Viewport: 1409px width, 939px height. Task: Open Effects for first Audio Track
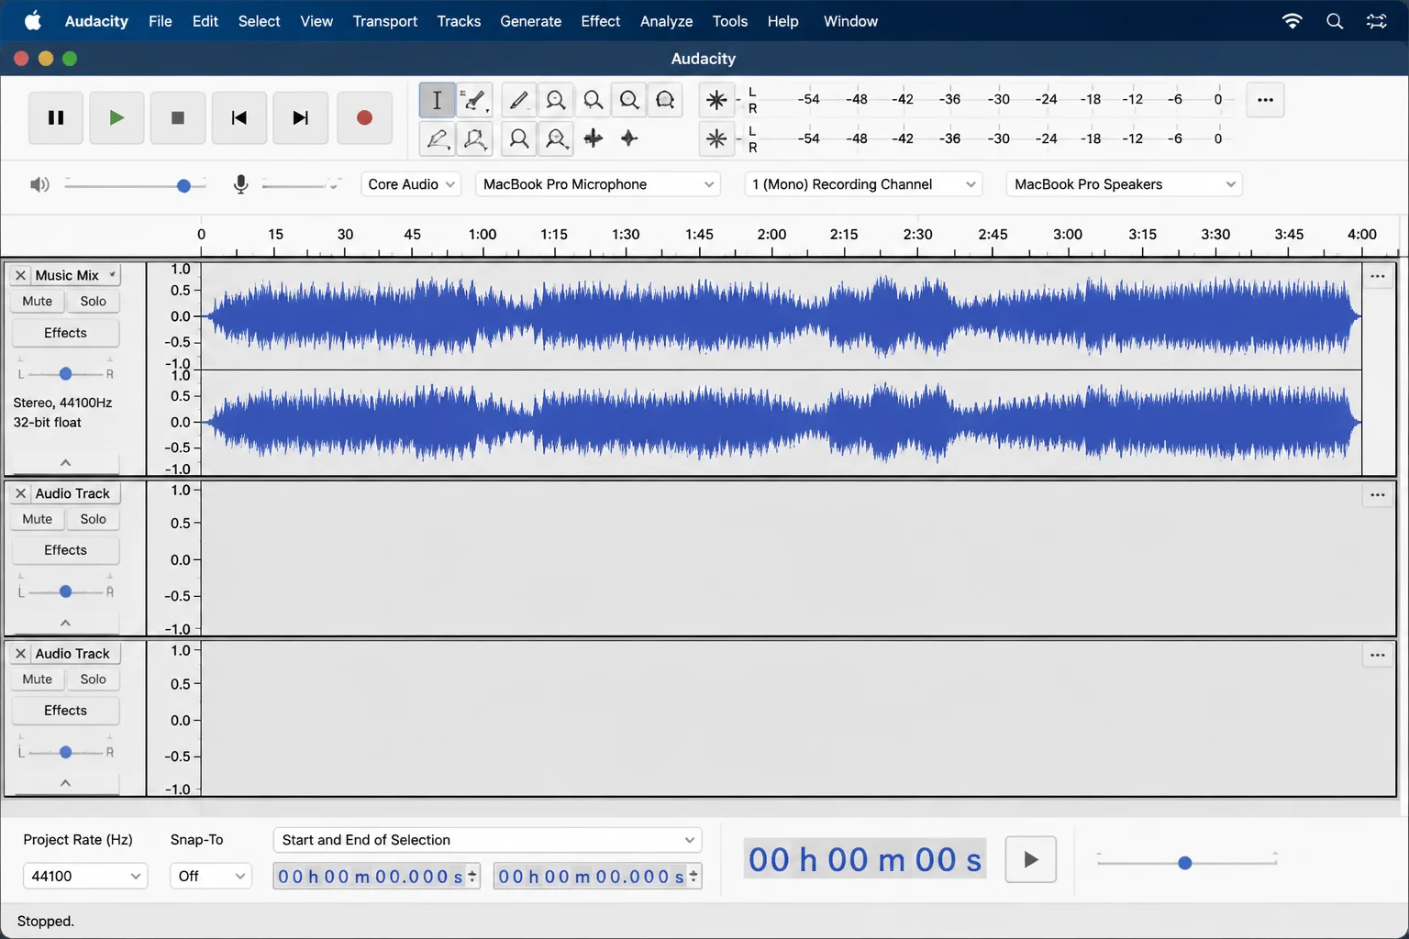click(65, 550)
